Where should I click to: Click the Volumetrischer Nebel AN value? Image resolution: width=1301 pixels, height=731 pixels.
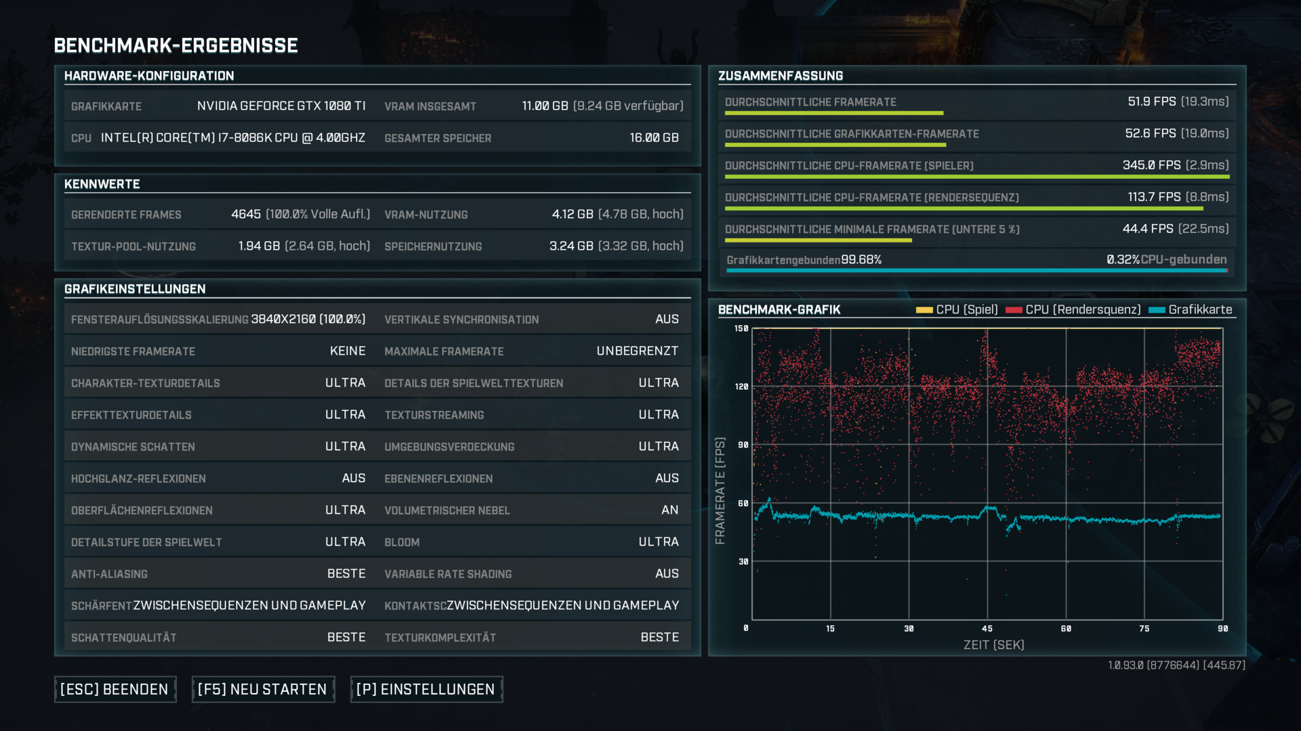pos(669,510)
